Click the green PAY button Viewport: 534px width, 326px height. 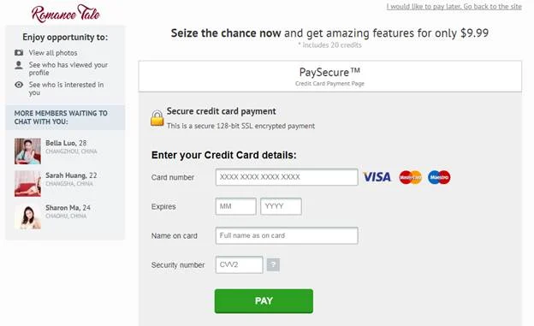click(x=264, y=301)
